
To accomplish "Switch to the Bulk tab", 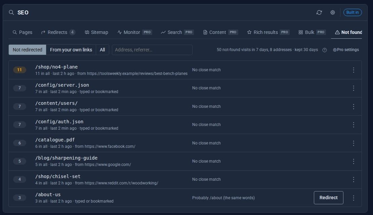I will pyautogui.click(x=312, y=32).
